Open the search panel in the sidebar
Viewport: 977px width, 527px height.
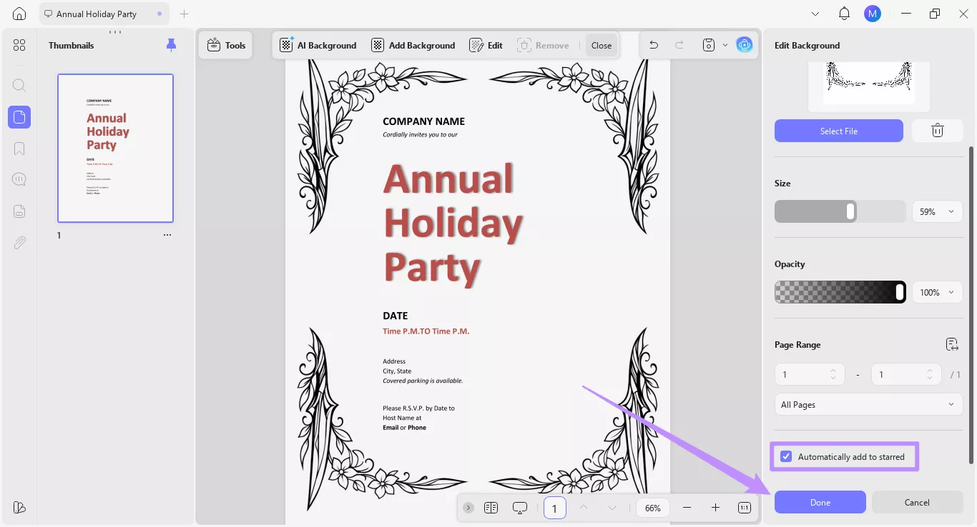tap(19, 85)
